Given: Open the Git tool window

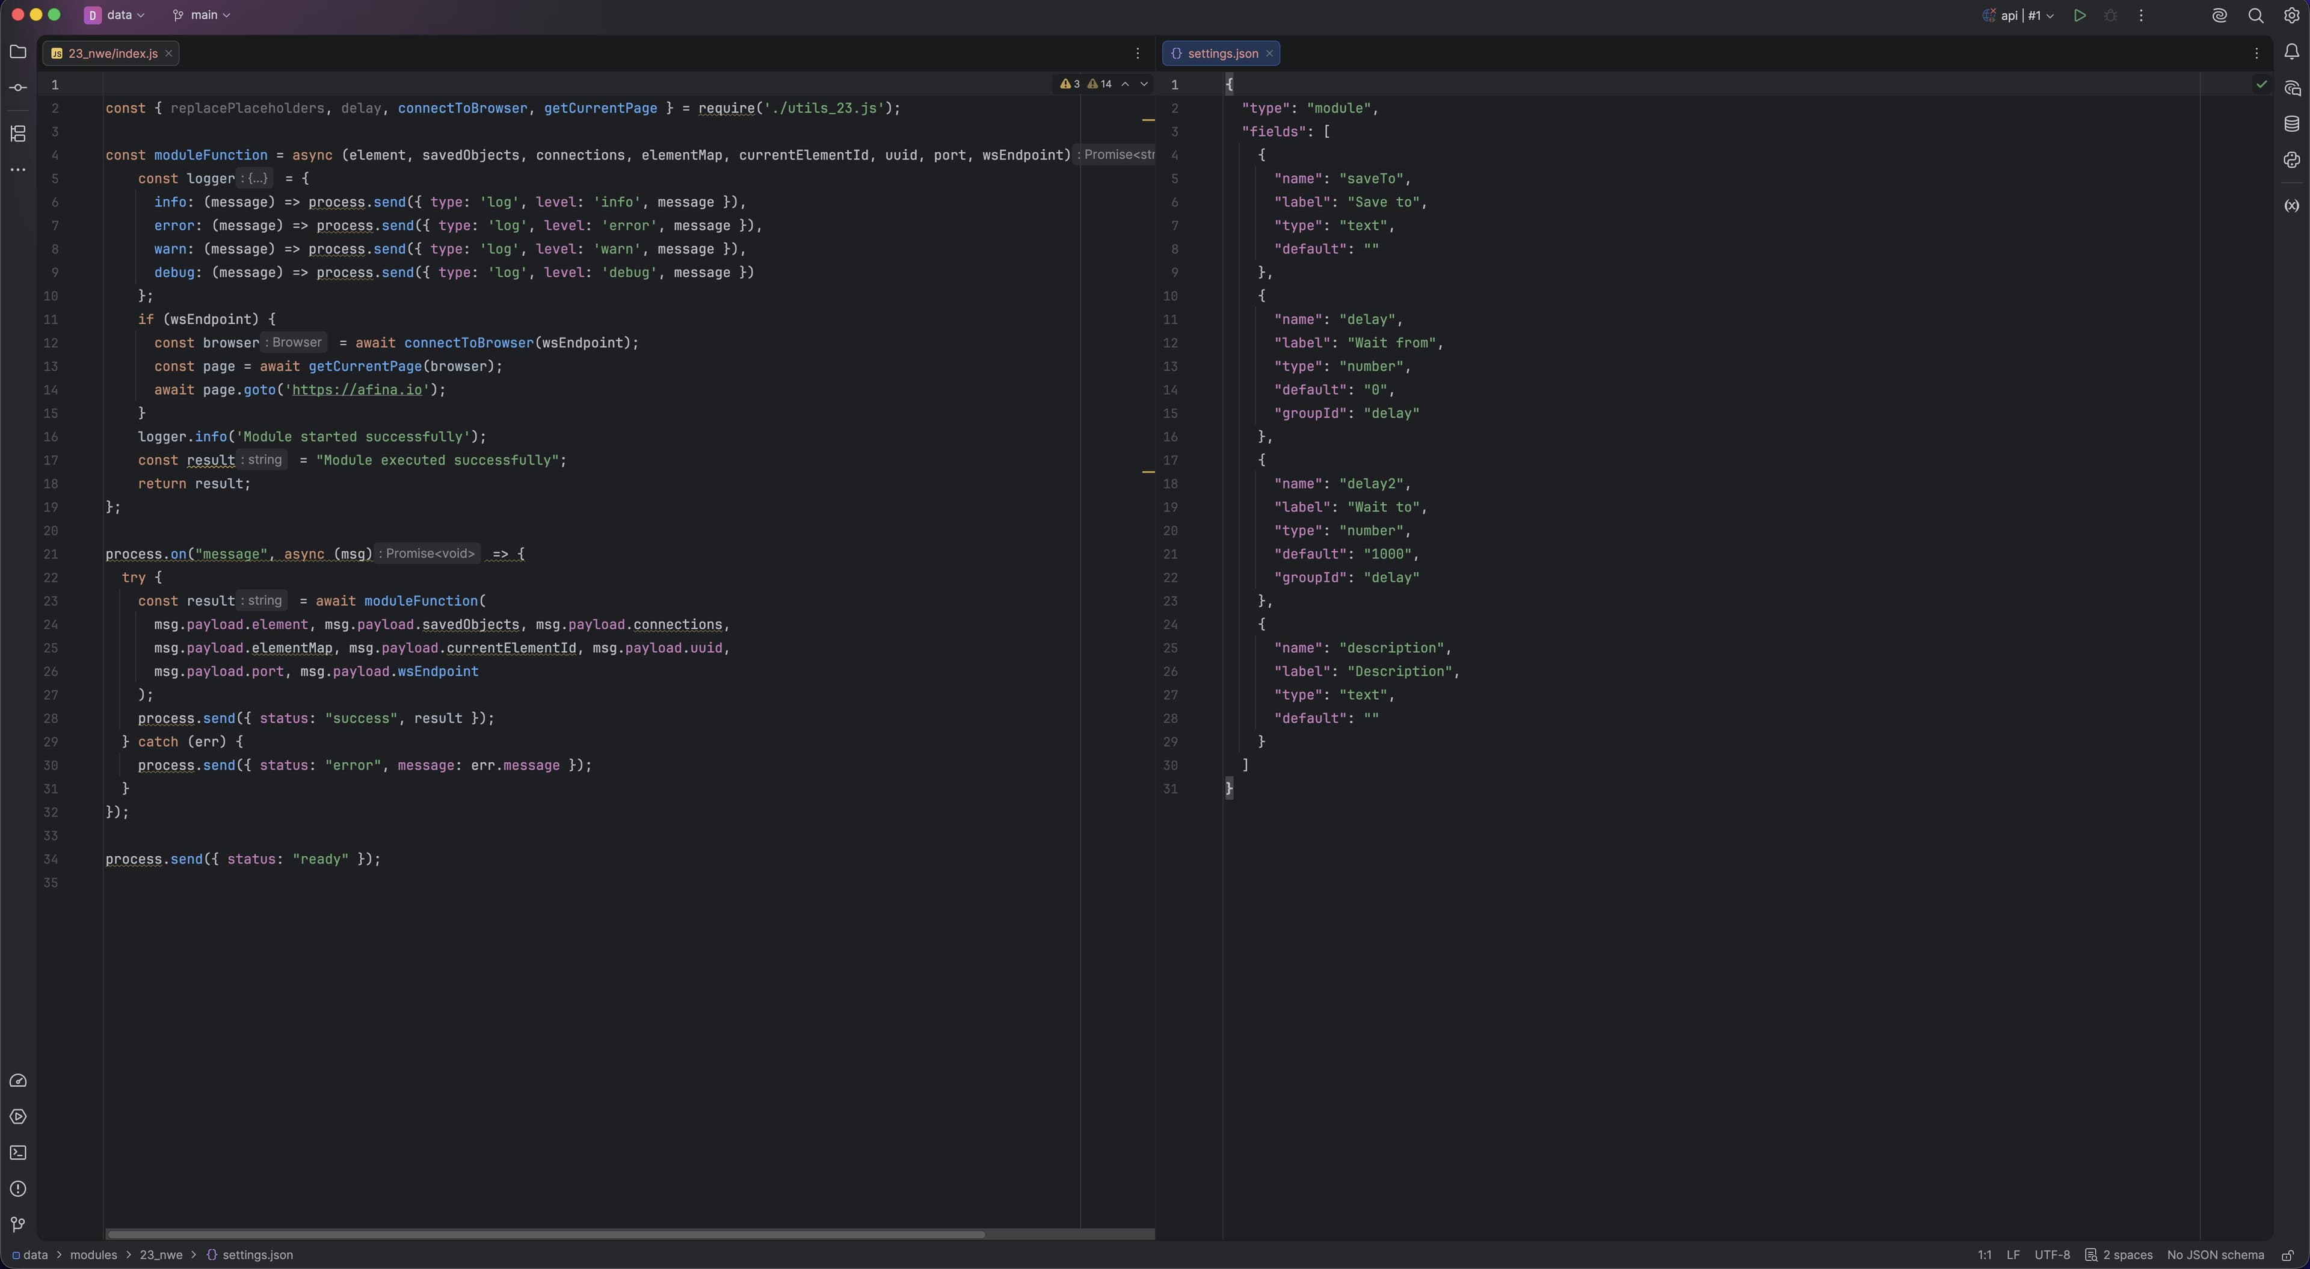Looking at the screenshot, I should tap(18, 1225).
